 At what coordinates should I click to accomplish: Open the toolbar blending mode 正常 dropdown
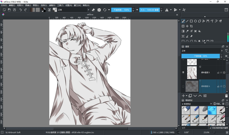[73, 10]
